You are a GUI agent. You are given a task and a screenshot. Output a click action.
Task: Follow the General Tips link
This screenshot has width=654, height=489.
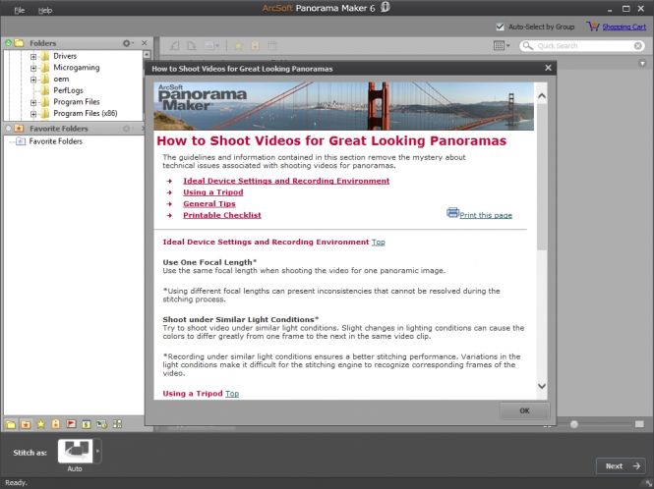pyautogui.click(x=209, y=203)
